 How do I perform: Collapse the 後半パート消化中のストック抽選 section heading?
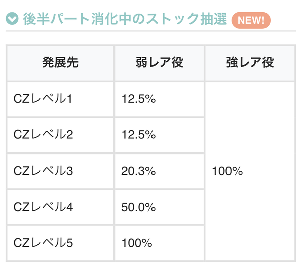coord(125,19)
